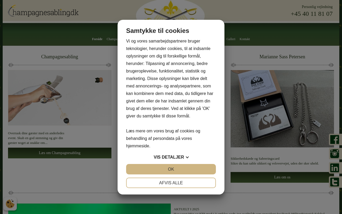This screenshot has width=342, height=214.
Task: Reject cookies with AFVIS ALLE
Action: pyautogui.click(x=171, y=183)
